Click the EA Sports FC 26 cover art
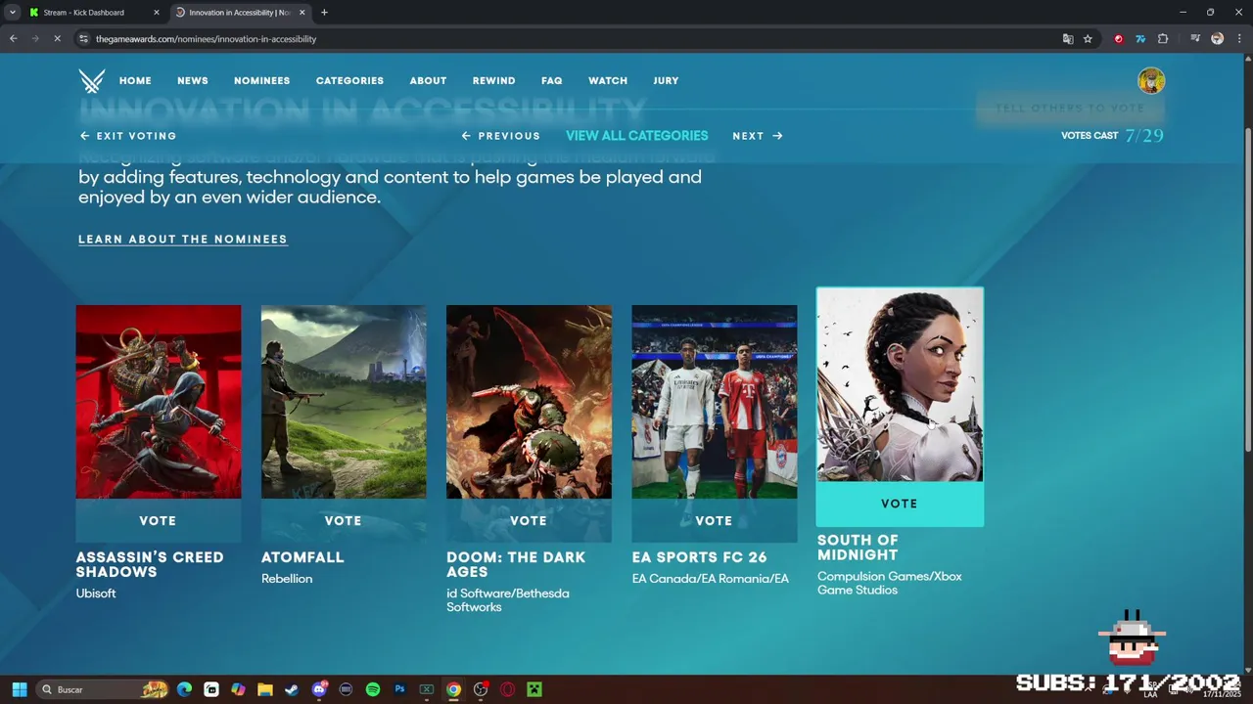 [715, 402]
